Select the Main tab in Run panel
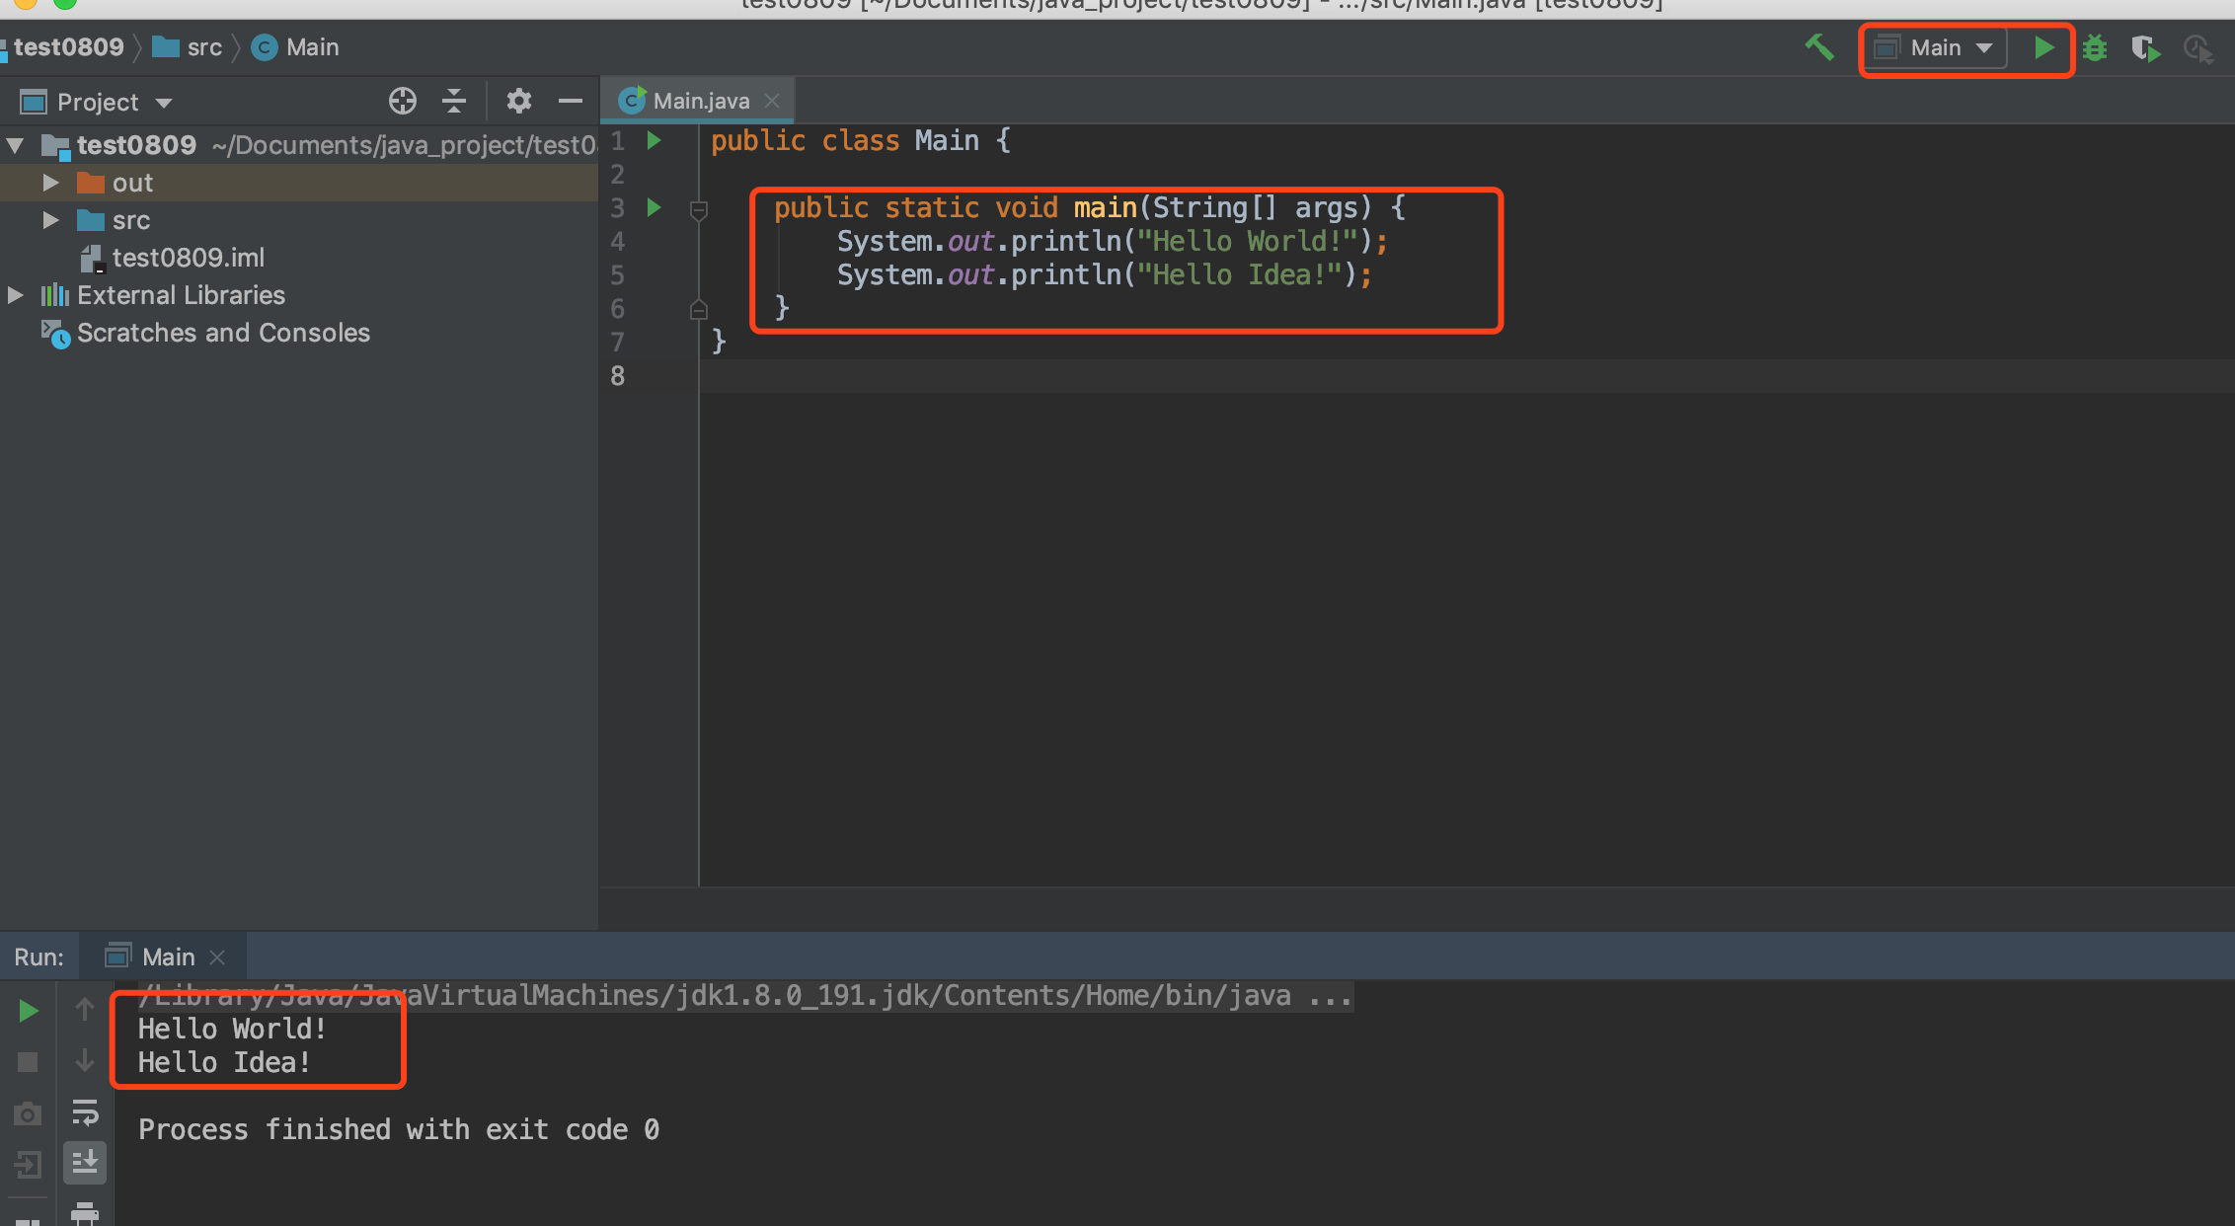This screenshot has width=2235, height=1226. (x=167, y=957)
